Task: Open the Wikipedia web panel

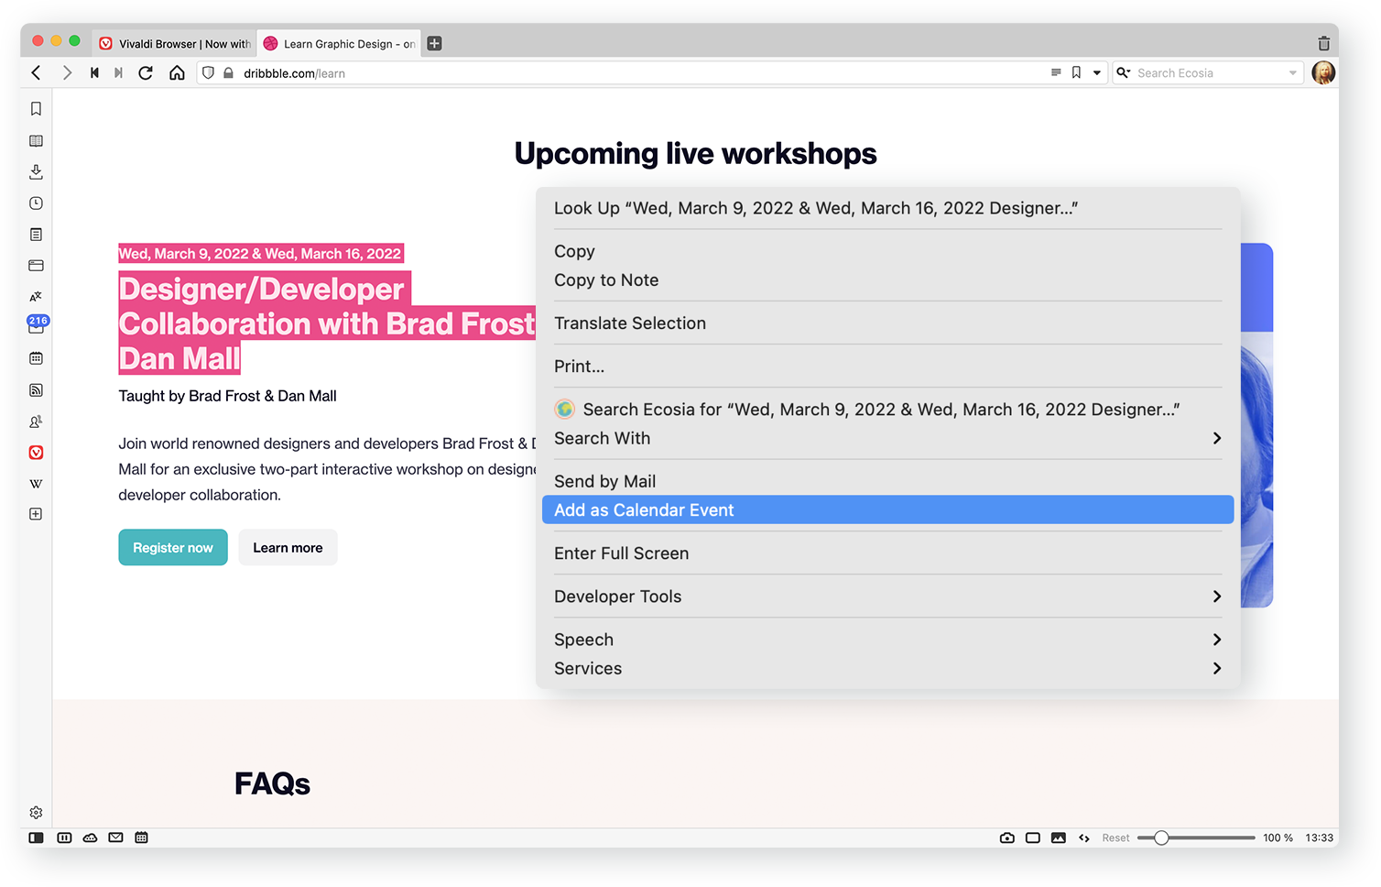Action: click(36, 484)
